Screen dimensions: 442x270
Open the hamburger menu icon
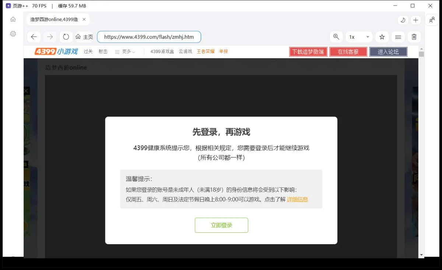pyautogui.click(x=398, y=37)
